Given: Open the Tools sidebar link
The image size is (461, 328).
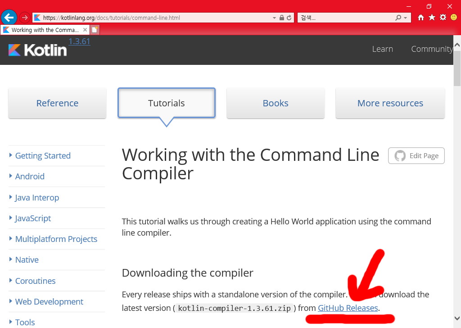Looking at the screenshot, I should [x=25, y=323].
